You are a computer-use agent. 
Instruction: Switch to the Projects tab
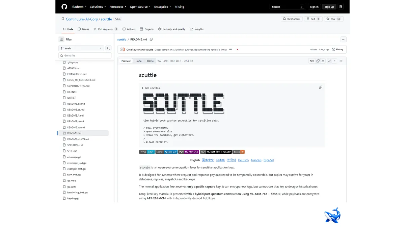(x=147, y=29)
